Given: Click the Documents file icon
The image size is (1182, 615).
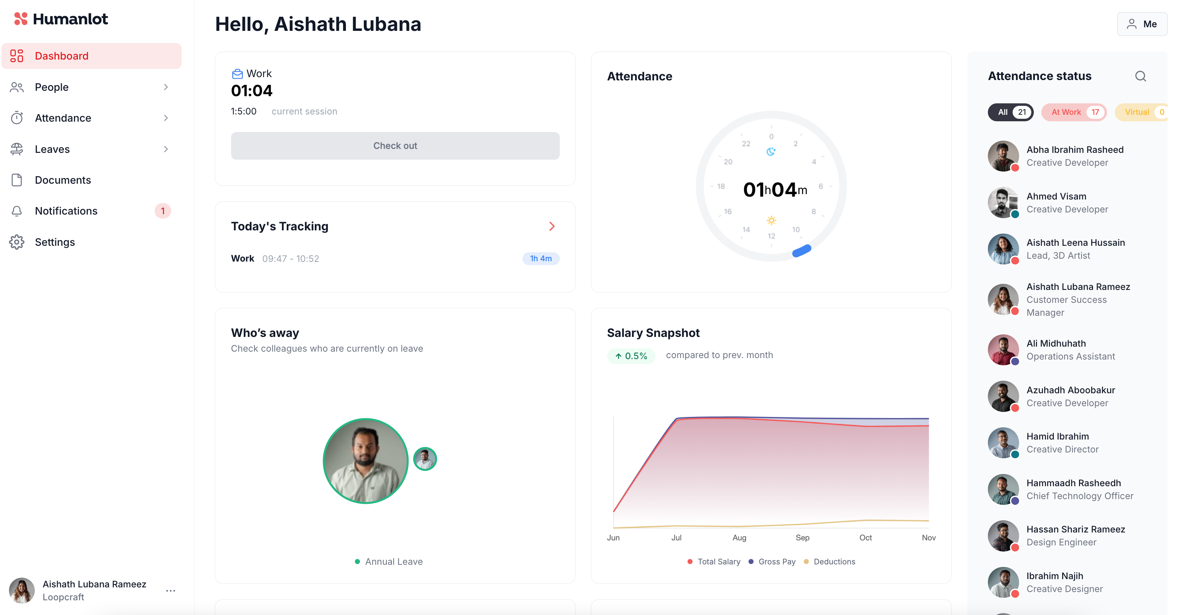Looking at the screenshot, I should [x=17, y=180].
